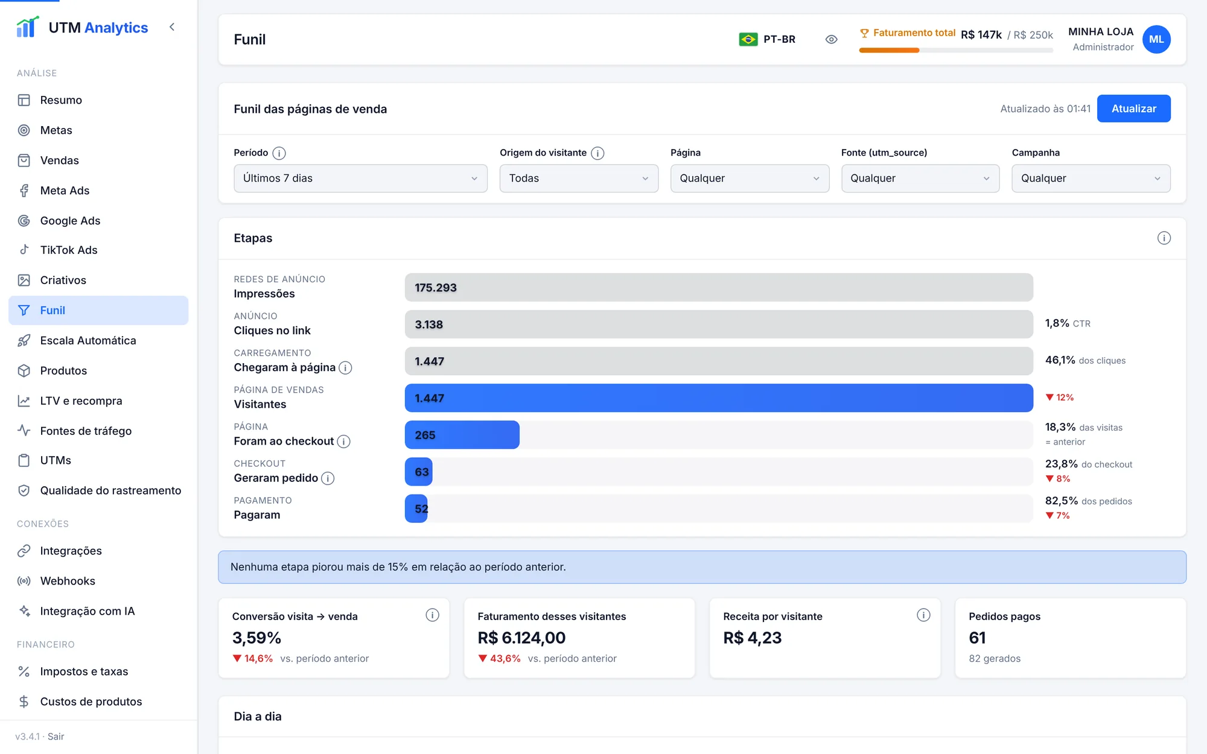
Task: Open the ML user avatar menu
Action: pyautogui.click(x=1156, y=39)
